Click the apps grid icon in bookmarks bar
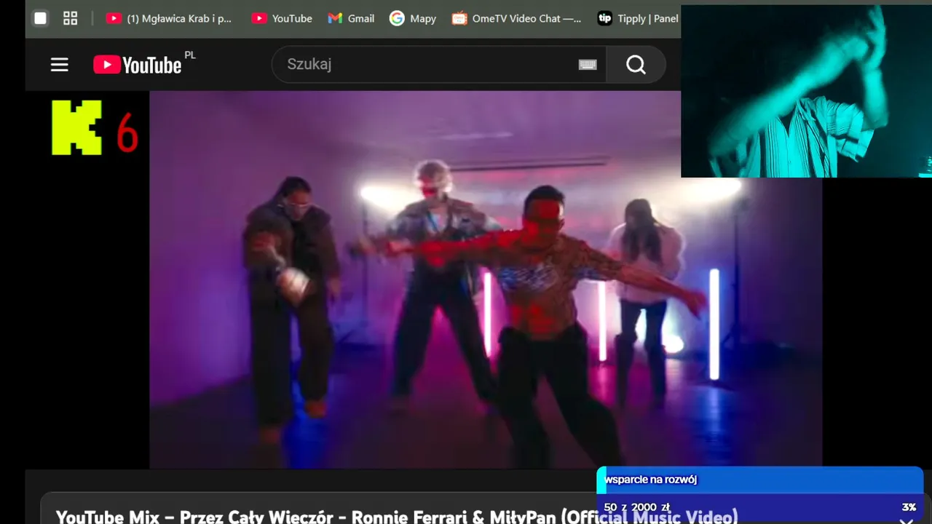Viewport: 932px width, 524px height. [x=70, y=18]
